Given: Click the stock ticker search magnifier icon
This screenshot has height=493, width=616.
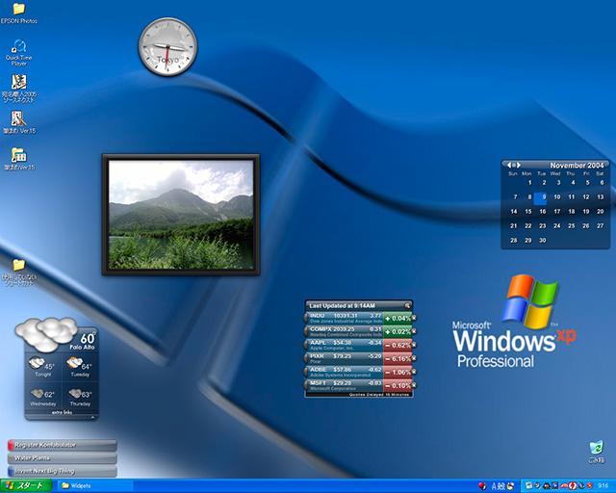Looking at the screenshot, I should tap(407, 305).
